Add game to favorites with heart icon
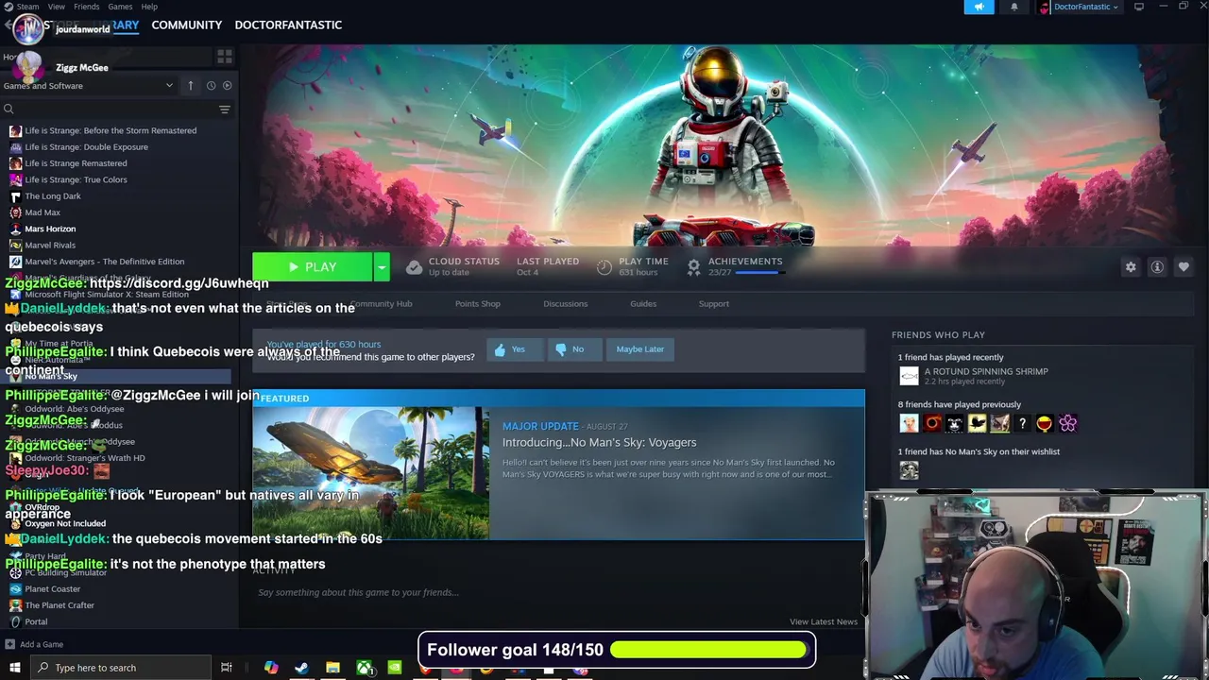 (x=1183, y=267)
